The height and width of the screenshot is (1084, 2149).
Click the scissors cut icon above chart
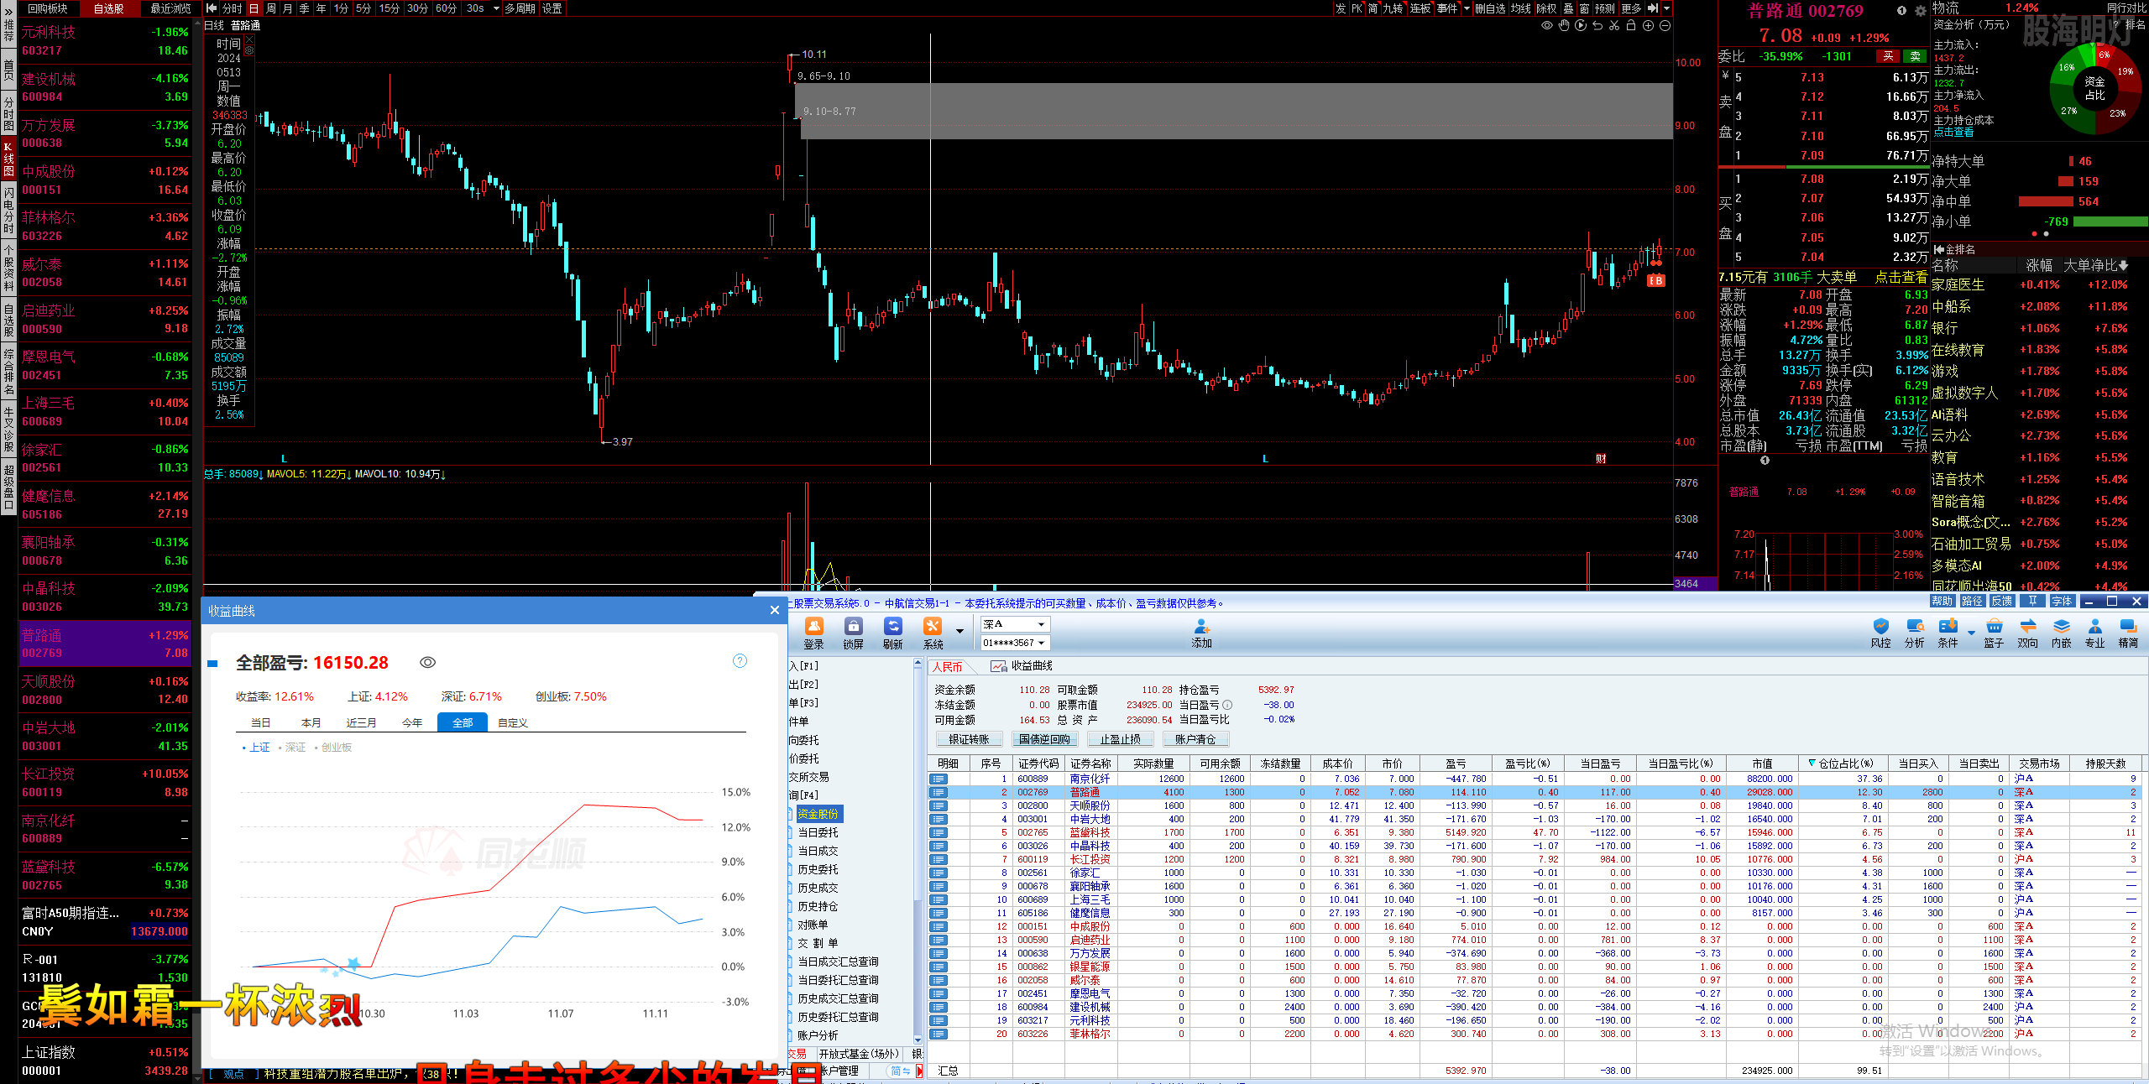tap(1614, 26)
